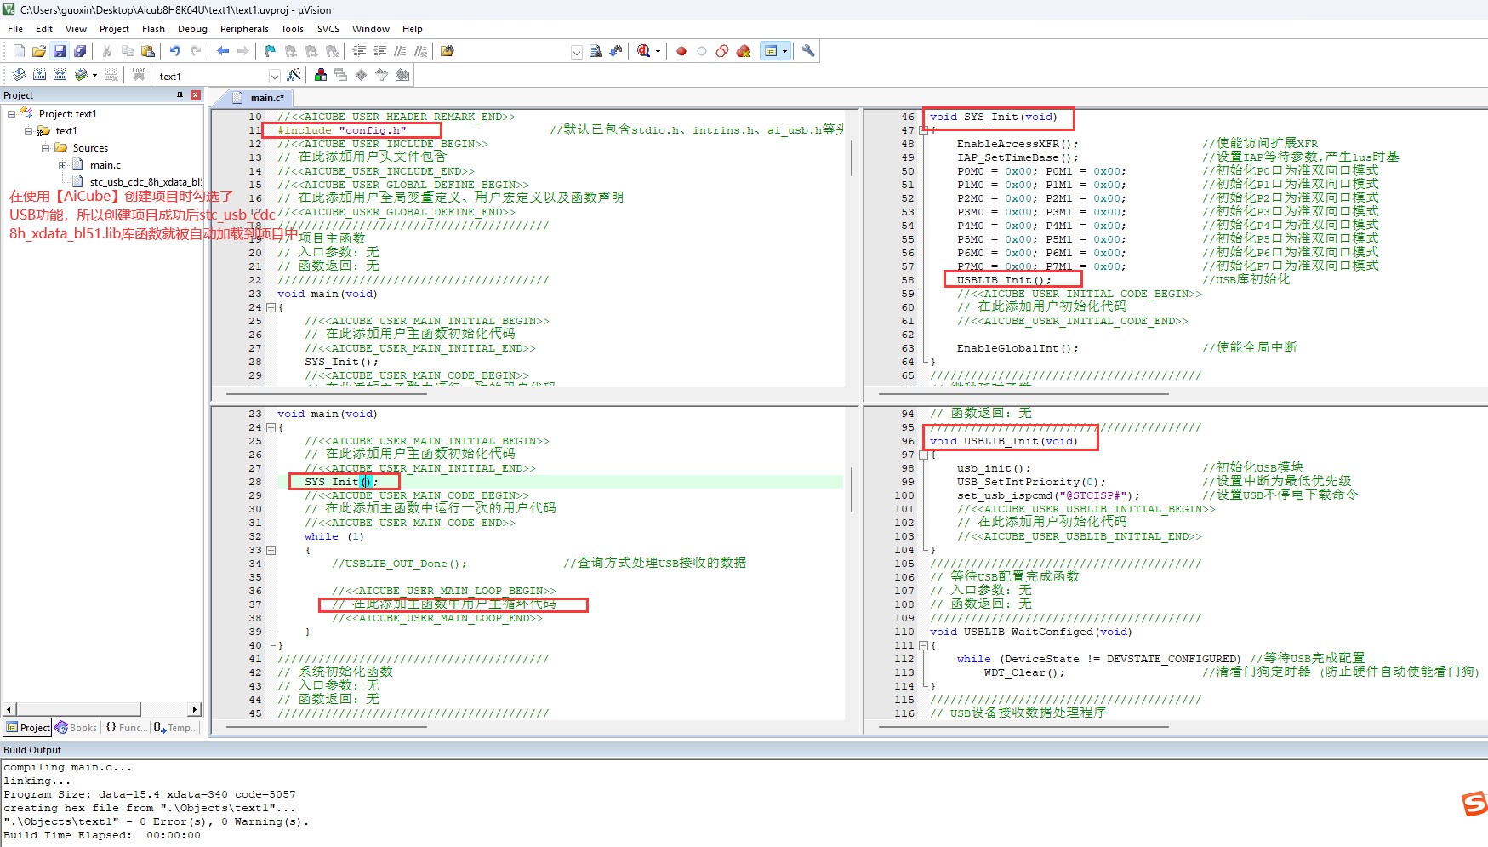
Task: Collapse USBLIB_Init fold at line 97
Action: coord(923,455)
